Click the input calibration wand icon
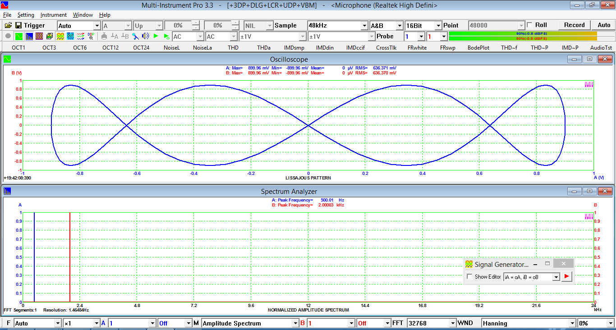Screen dimensions: 616x330 tap(135, 36)
